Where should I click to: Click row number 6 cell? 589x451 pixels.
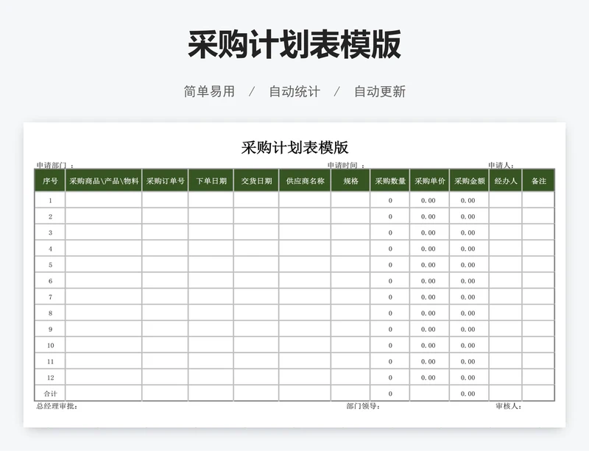50,281
